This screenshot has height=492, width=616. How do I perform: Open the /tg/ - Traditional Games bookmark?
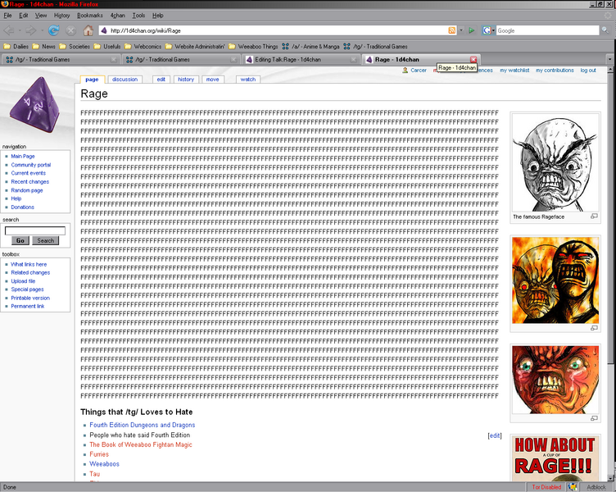coord(375,47)
